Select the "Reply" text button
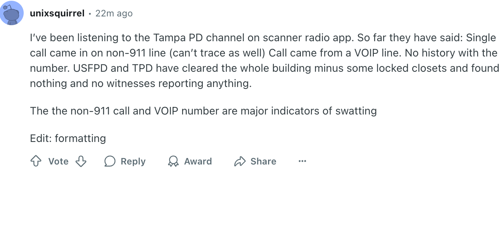Screen dimensions: 504x245 click(x=133, y=161)
